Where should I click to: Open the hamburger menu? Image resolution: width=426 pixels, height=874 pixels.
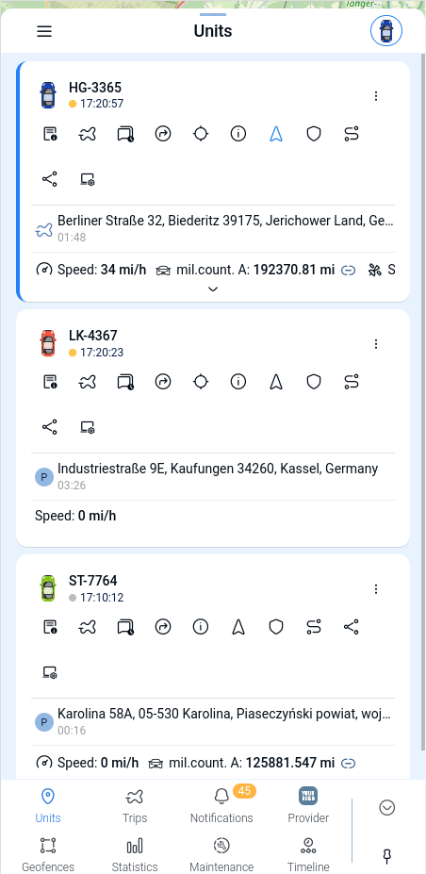coord(44,31)
